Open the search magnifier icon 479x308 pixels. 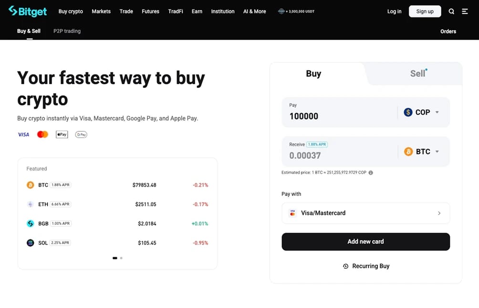(x=451, y=11)
